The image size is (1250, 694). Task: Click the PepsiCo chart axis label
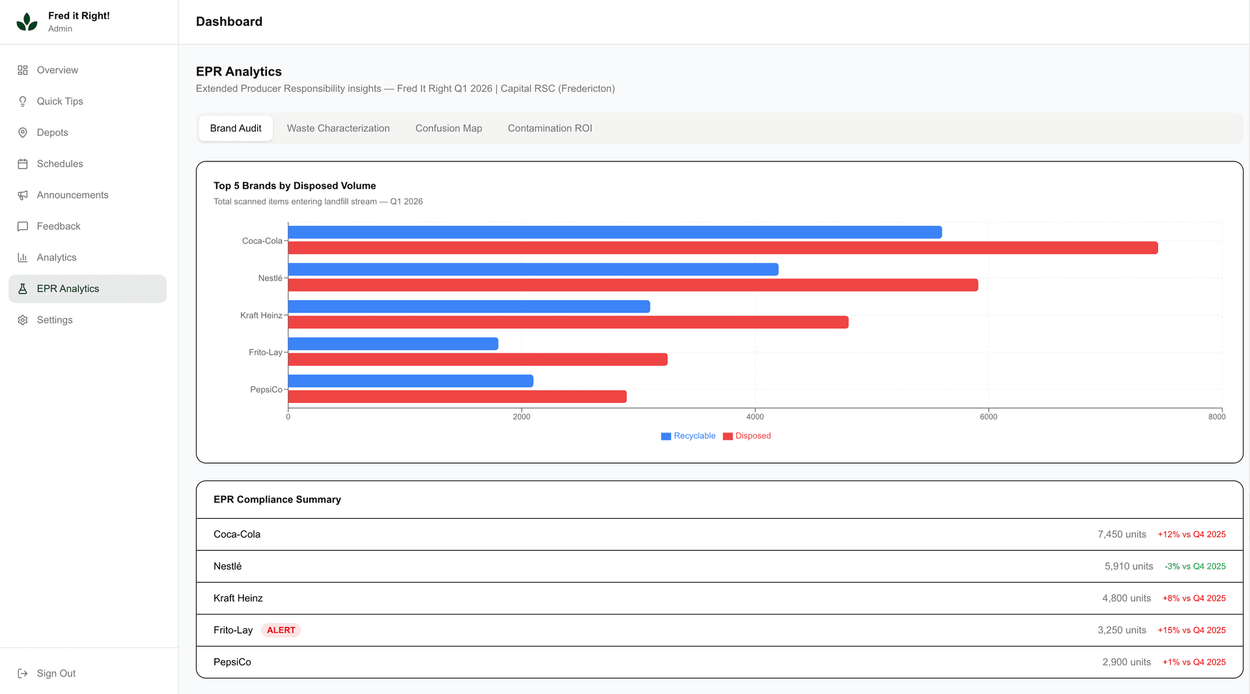(266, 390)
